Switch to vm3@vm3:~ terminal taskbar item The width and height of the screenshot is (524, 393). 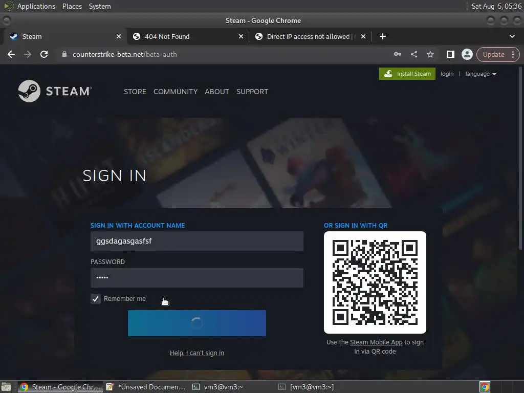pyautogui.click(x=232, y=387)
